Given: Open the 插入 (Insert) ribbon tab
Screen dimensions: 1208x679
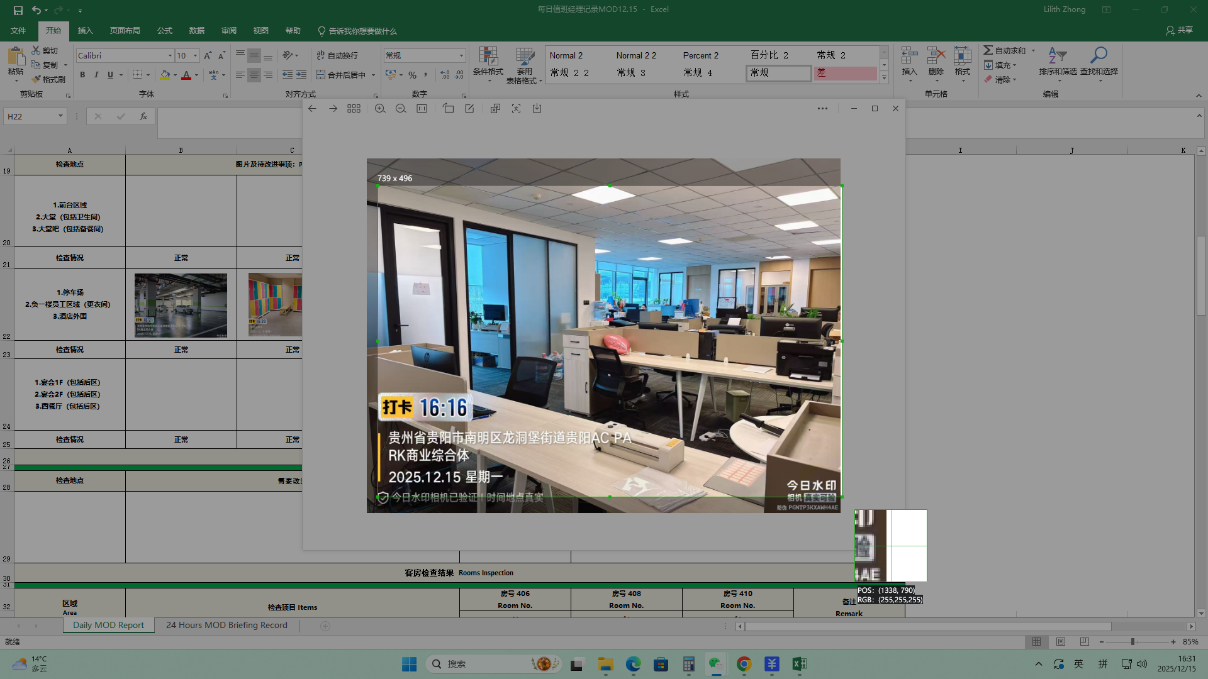Looking at the screenshot, I should pos(85,31).
